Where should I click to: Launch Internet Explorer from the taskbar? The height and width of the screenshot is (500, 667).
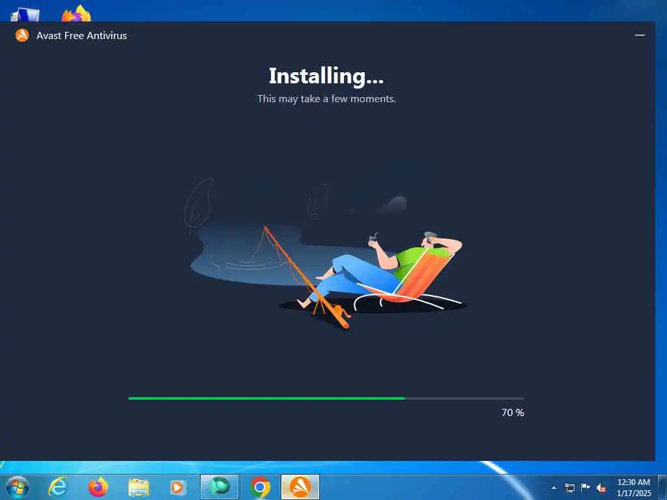coord(58,487)
